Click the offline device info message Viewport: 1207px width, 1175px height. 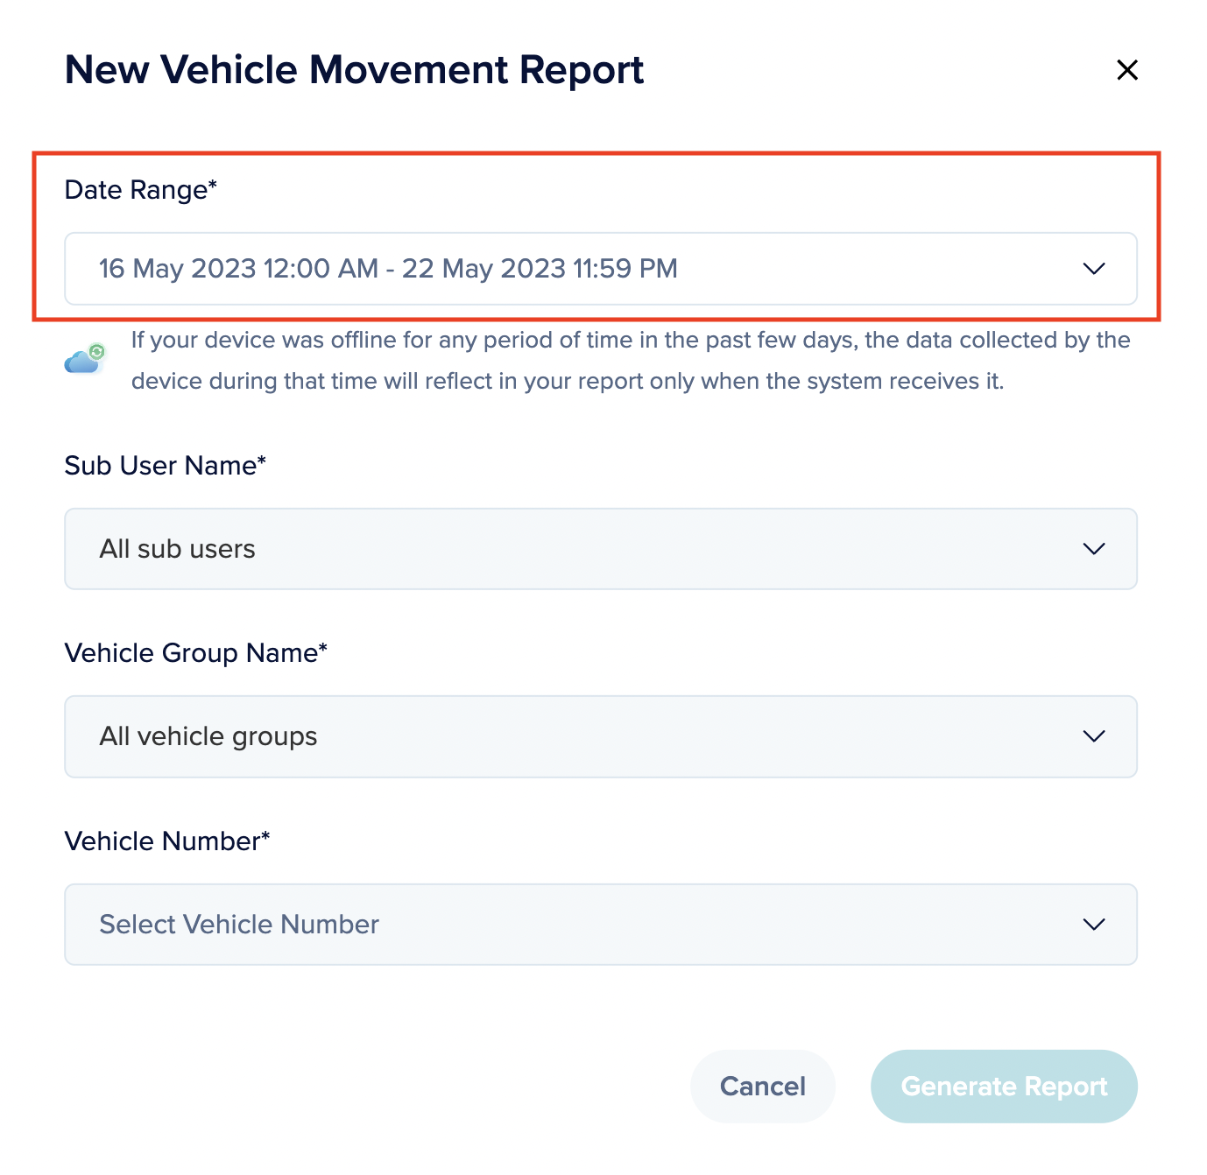(x=630, y=361)
